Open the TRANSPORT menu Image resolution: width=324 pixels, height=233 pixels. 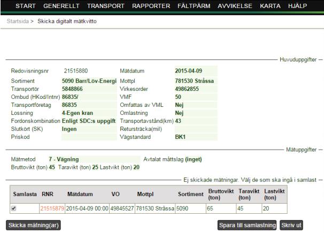(x=105, y=6)
